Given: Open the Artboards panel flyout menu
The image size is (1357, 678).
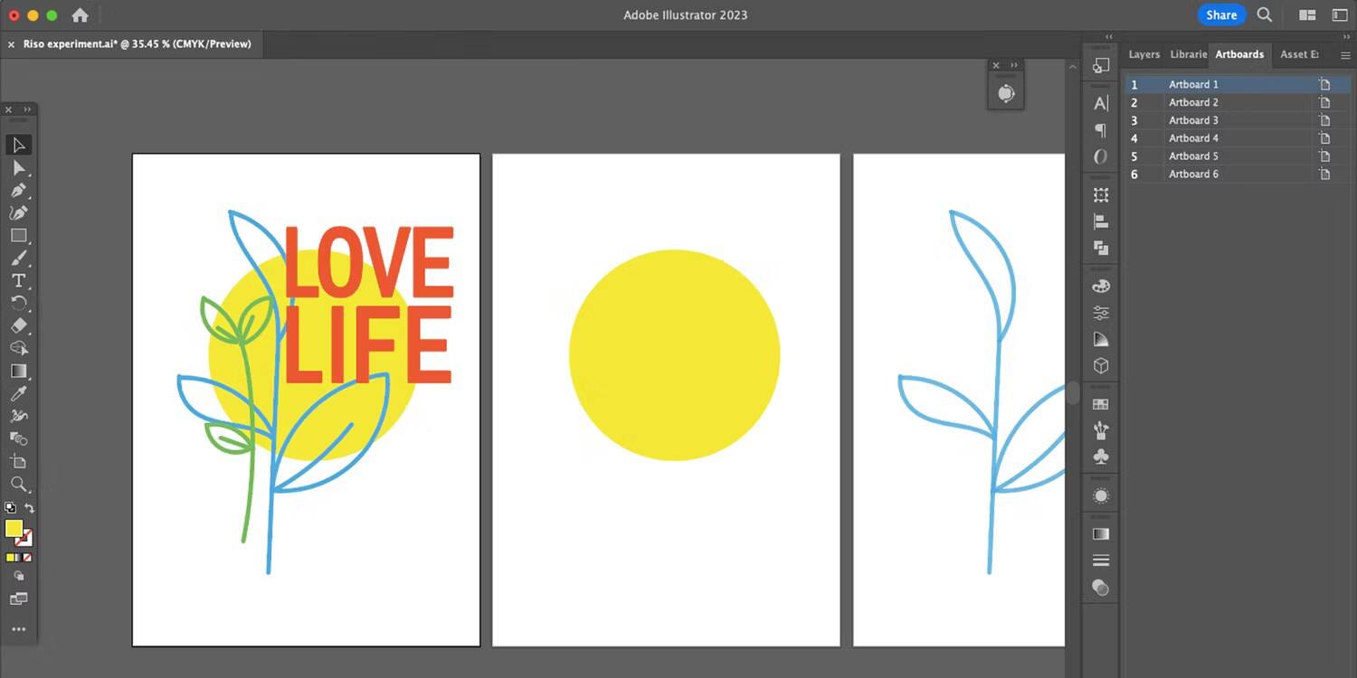Looking at the screenshot, I should tap(1345, 55).
